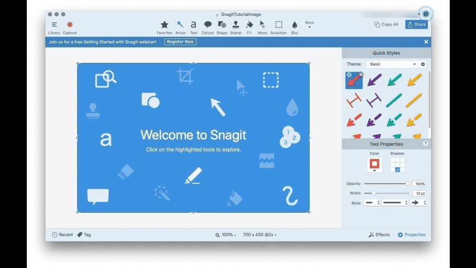Choose the selected red arrow quick style
Image resolution: width=476 pixels, height=268 pixels.
pyautogui.click(x=354, y=81)
